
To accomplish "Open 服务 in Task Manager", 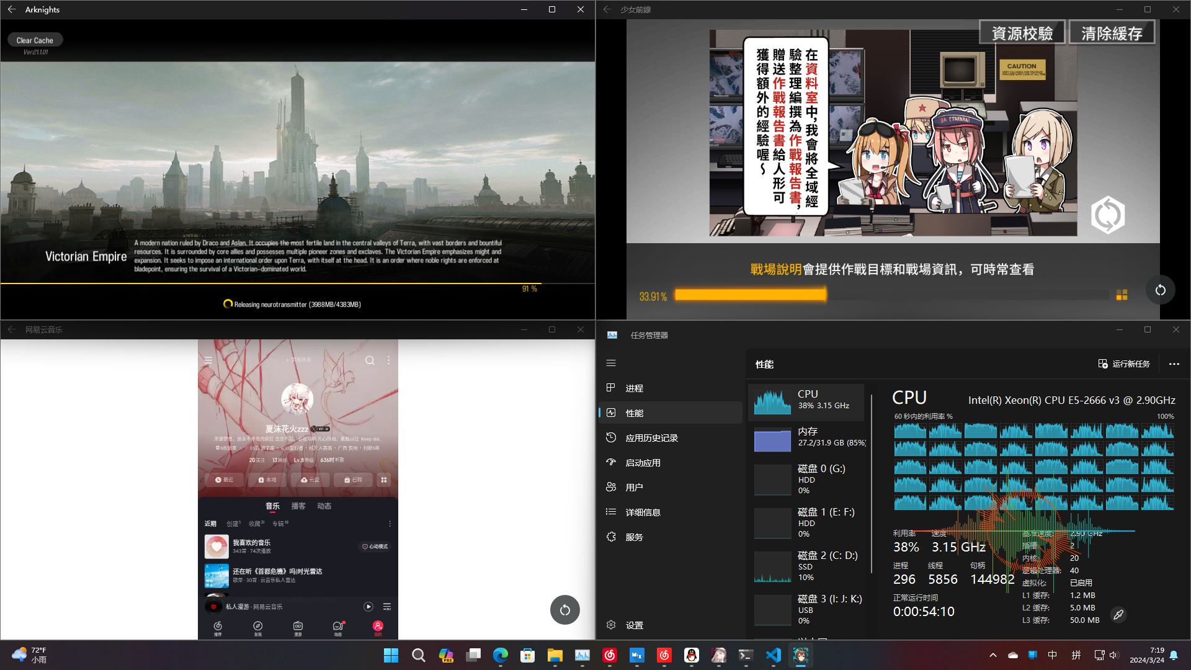I will click(671, 537).
